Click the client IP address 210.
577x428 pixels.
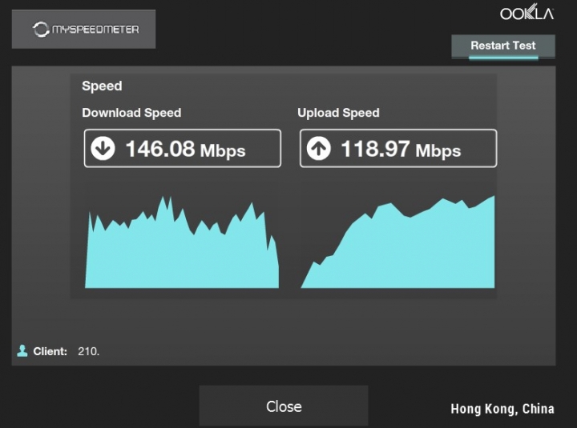[88, 351]
